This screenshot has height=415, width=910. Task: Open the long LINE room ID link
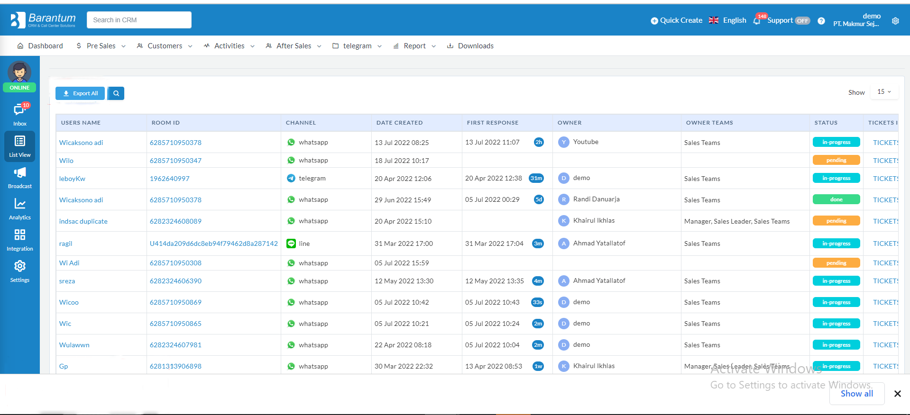214,244
